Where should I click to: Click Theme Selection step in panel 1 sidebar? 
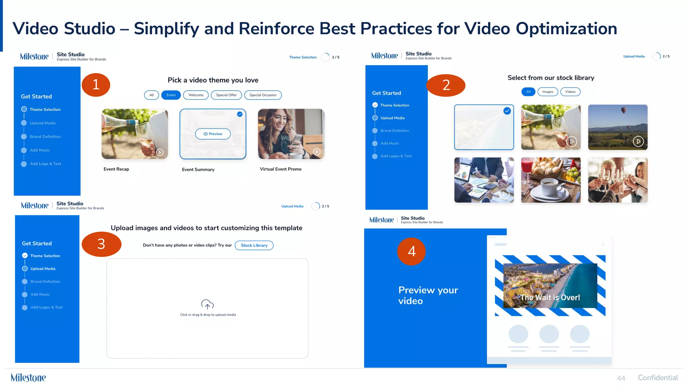pyautogui.click(x=41, y=110)
